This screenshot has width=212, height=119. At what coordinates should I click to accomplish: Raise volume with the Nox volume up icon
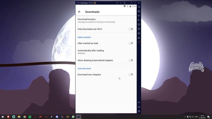click(x=139, y=16)
